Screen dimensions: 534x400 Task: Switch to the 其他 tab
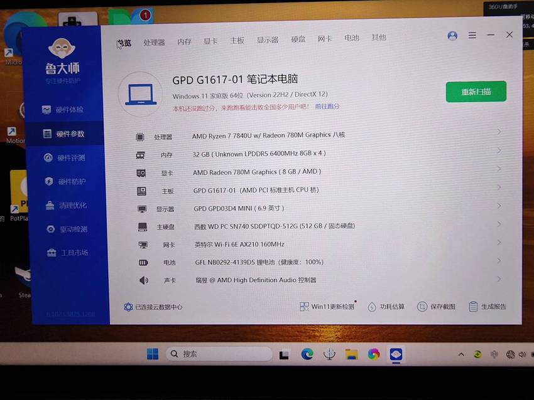pos(379,37)
